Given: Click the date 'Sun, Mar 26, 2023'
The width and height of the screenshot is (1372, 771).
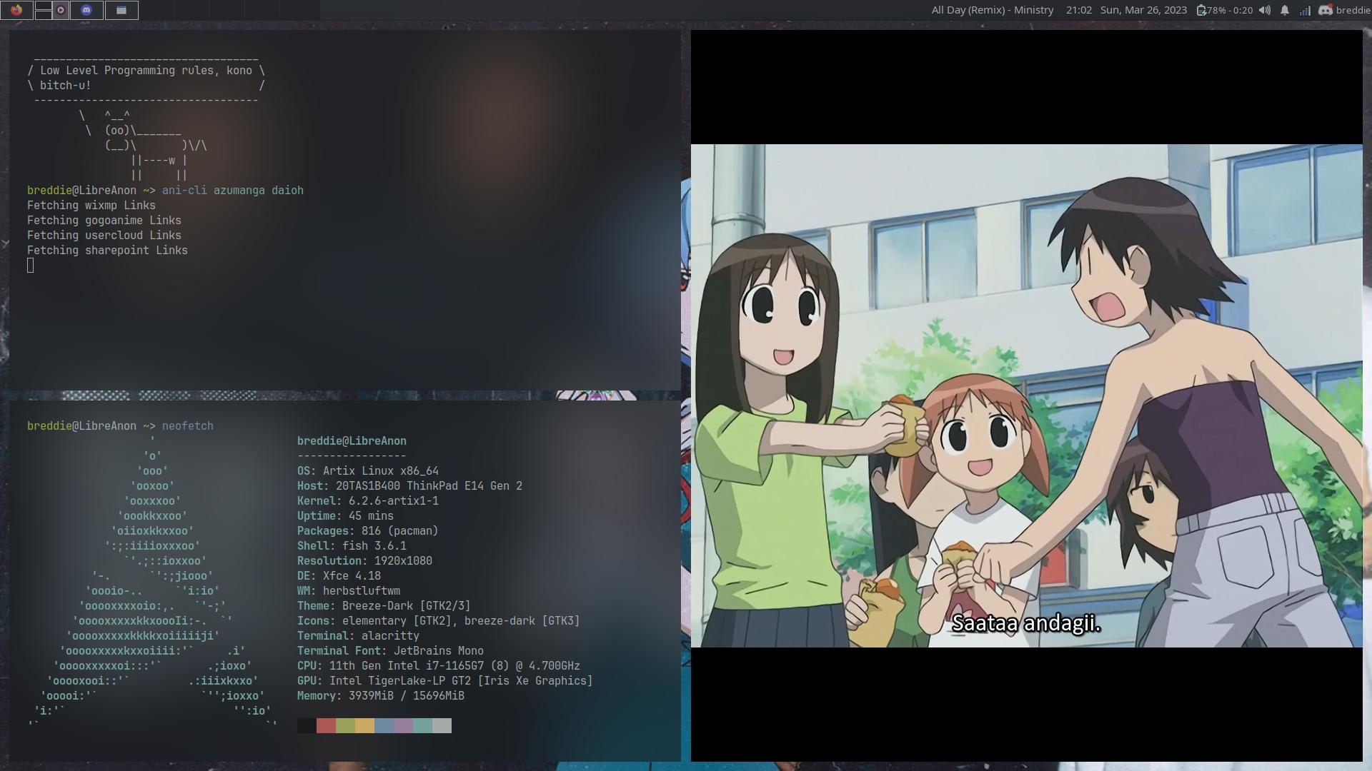Looking at the screenshot, I should [1143, 10].
